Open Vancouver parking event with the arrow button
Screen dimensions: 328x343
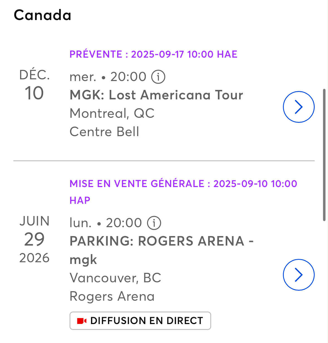coord(299,275)
